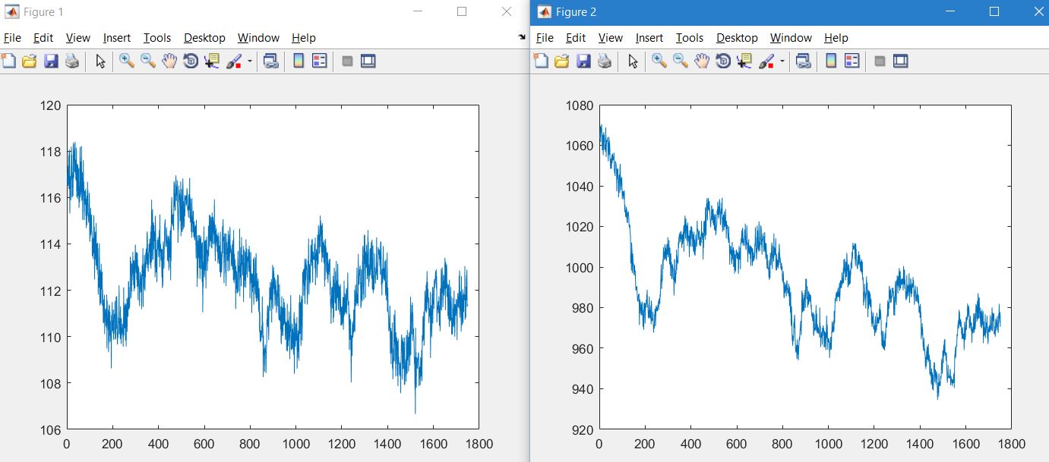Open Edit menu in Figure 2
1049x462 pixels.
[576, 38]
